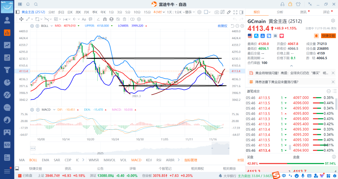Image resolution: width=338 pixels, height=179 pixels.
Task: Click the pencil draw icon in chart header
Action: click(229, 12)
